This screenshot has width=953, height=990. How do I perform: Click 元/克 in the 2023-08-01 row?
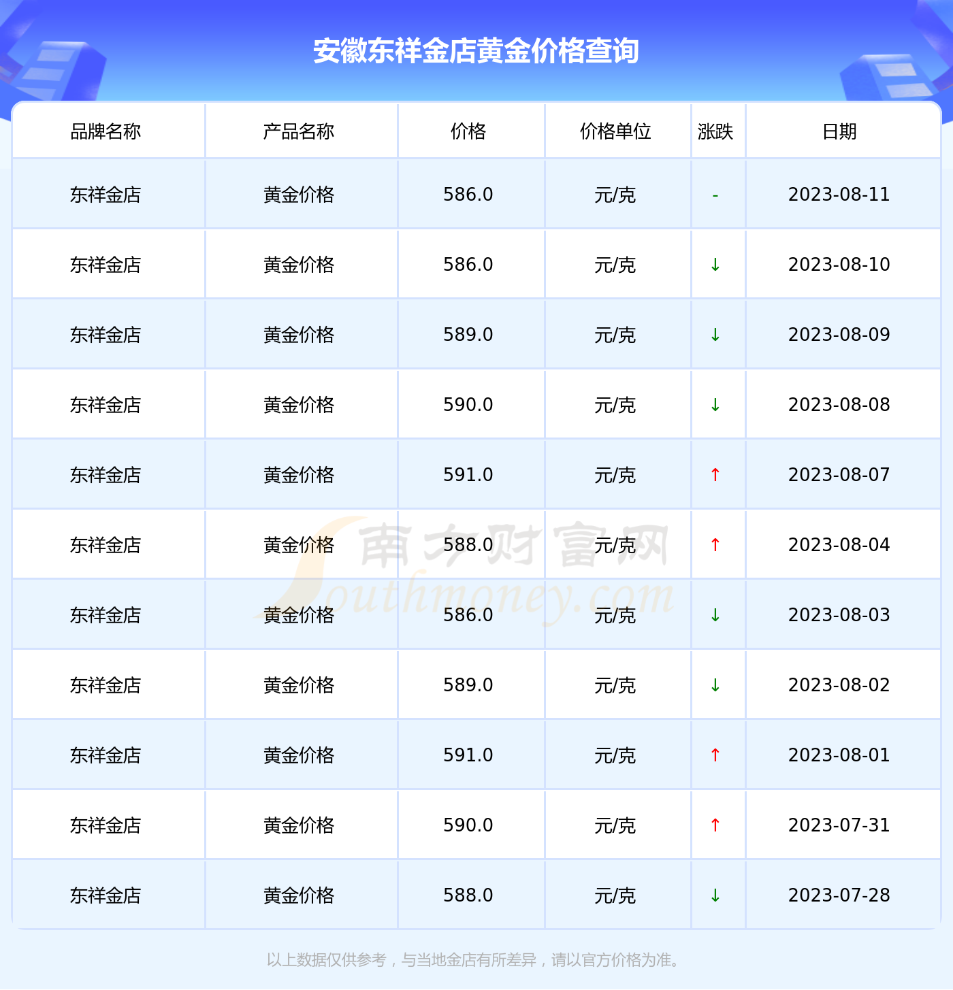tap(615, 756)
